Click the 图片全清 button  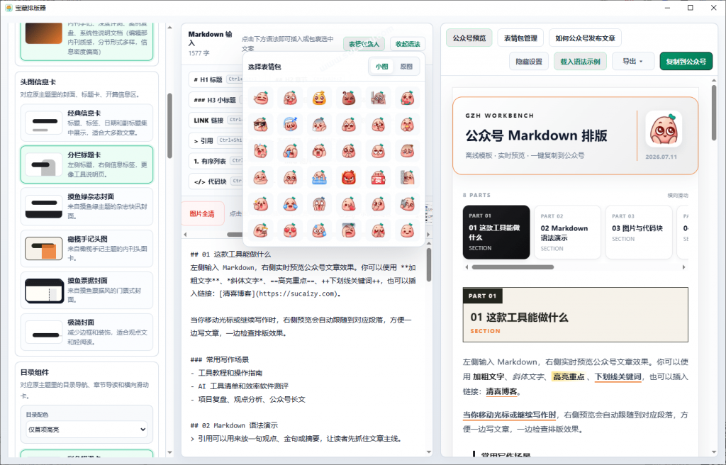click(x=202, y=213)
